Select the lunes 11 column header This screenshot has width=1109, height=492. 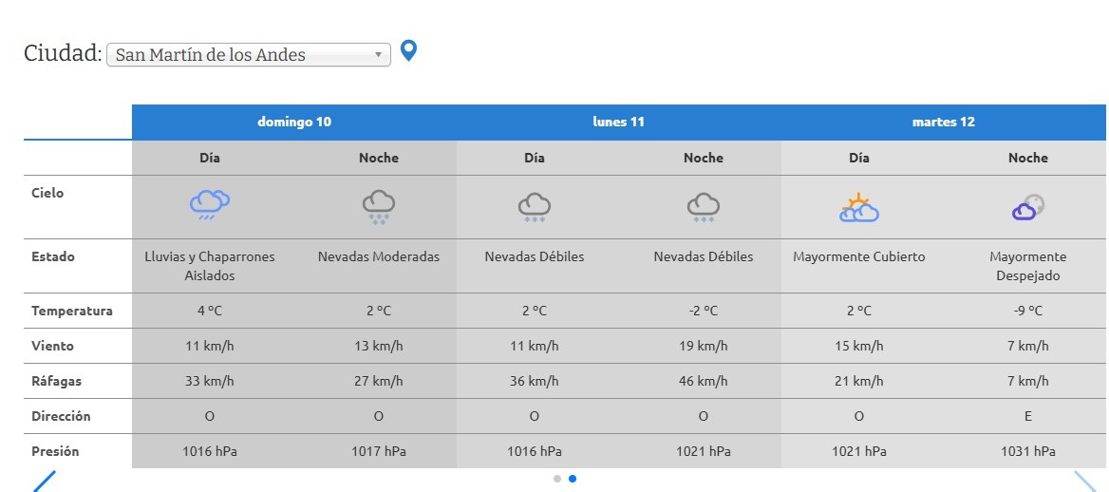coord(618,122)
